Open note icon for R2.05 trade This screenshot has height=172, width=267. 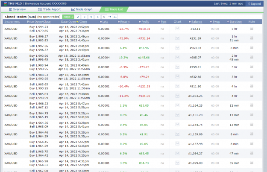tap(252, 144)
